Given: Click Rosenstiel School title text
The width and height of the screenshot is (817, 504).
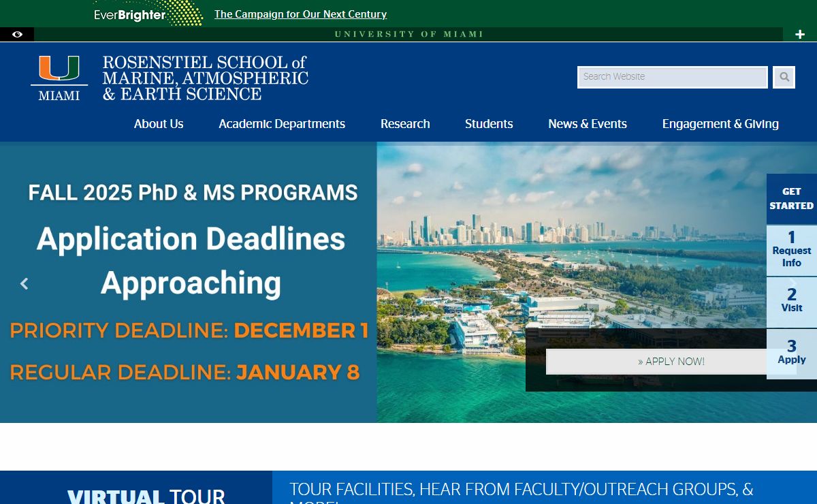Looking at the screenshot, I should coord(205,78).
